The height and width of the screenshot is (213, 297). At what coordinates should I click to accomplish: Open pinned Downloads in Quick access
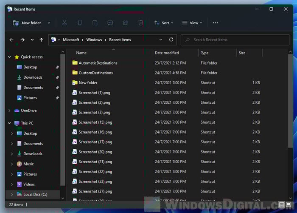pos(33,77)
